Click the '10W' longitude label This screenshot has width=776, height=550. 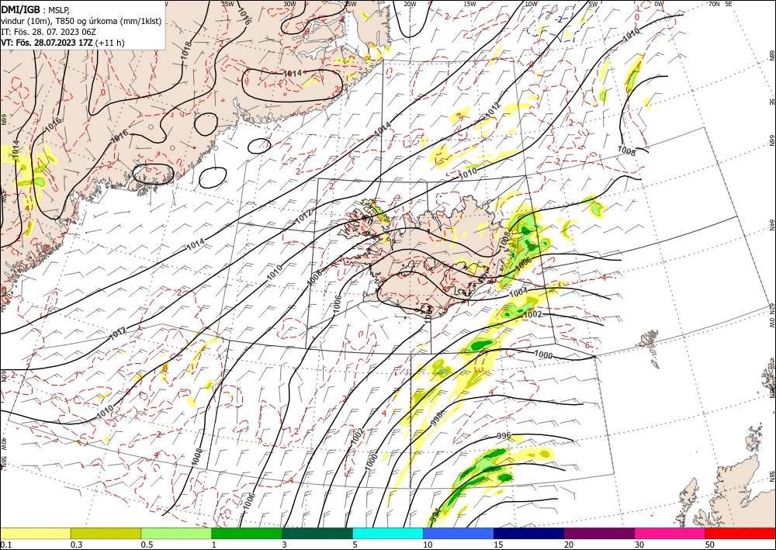click(x=531, y=4)
